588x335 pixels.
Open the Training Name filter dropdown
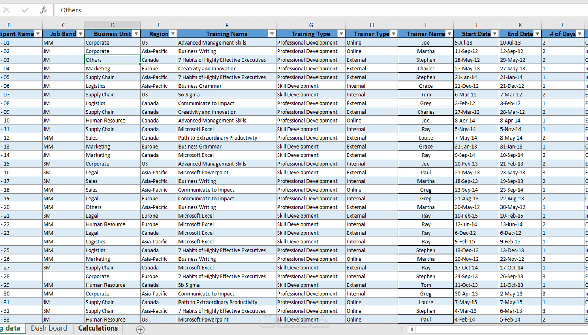click(x=272, y=34)
